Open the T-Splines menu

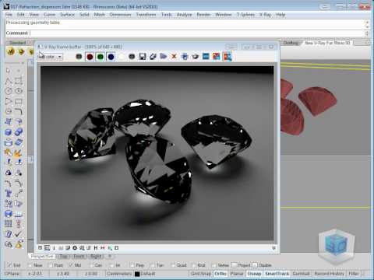tap(245, 15)
